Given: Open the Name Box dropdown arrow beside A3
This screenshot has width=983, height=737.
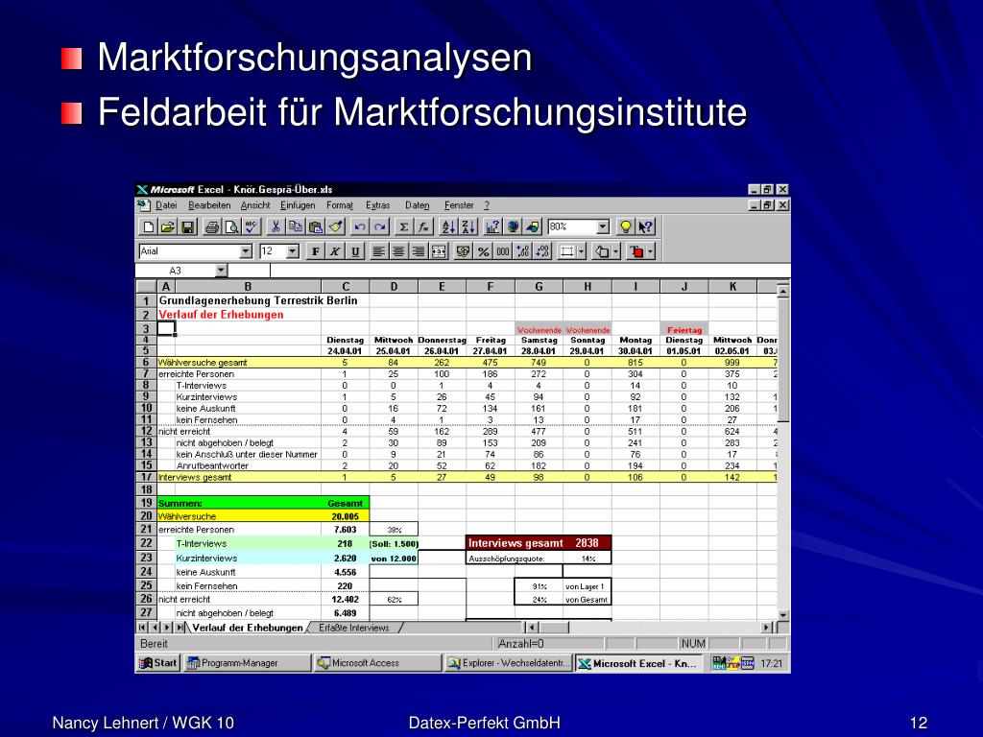Looking at the screenshot, I should pos(221,270).
